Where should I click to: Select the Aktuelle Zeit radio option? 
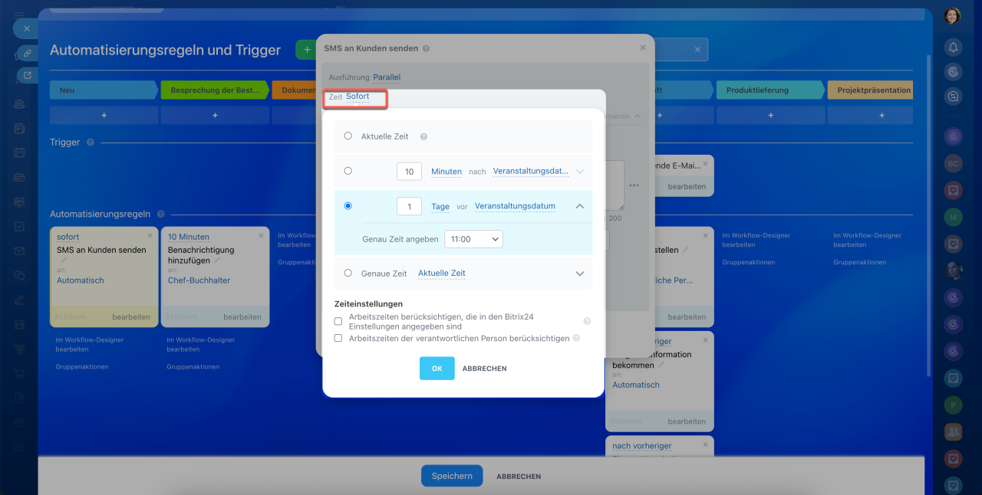[x=348, y=136]
